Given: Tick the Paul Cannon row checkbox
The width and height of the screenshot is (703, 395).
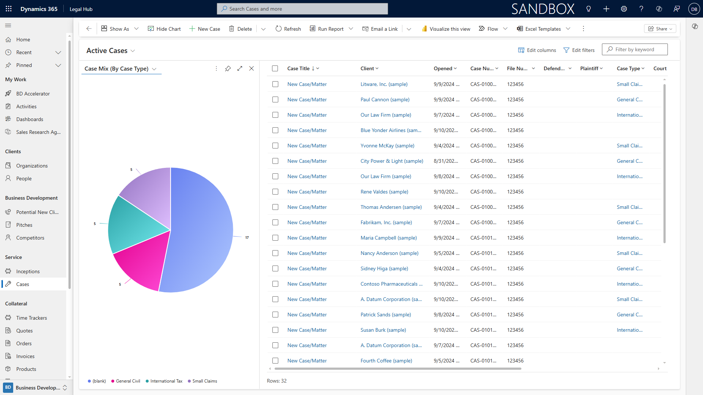Looking at the screenshot, I should (x=275, y=99).
